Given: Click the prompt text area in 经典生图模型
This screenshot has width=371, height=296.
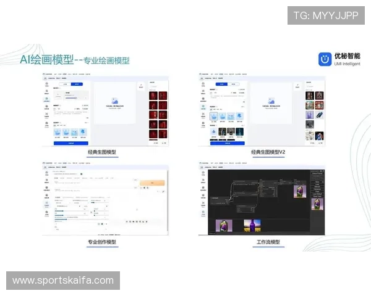Looking at the screenshot, I should 71,115.
